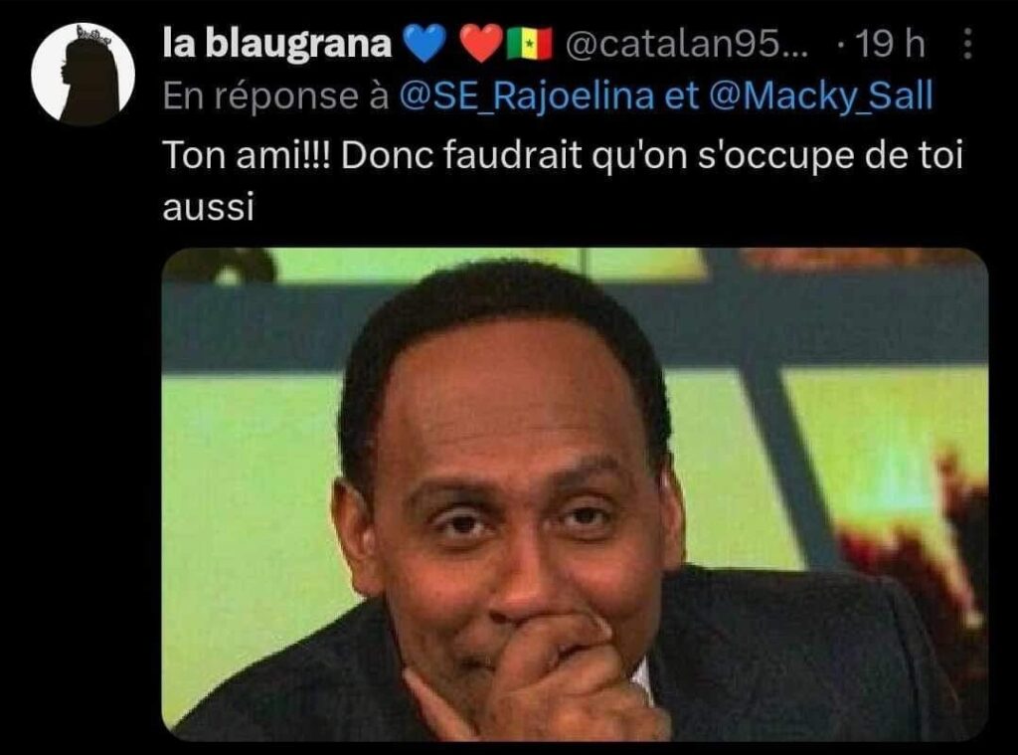The image size is (1018, 755).
Task: Click the crown on the avatar silhouette
Action: (x=90, y=33)
